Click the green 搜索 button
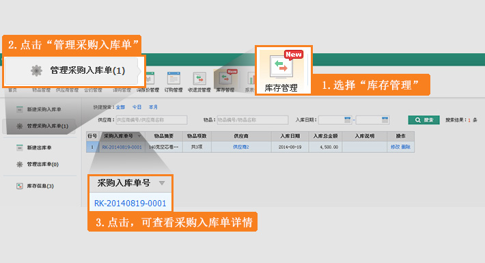 click(424, 120)
